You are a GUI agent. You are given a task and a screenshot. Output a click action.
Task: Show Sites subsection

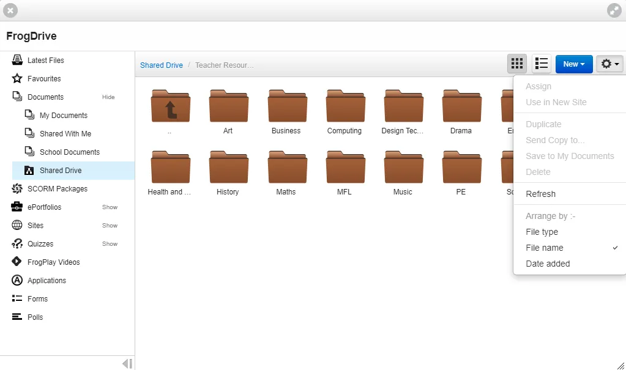[x=110, y=226]
